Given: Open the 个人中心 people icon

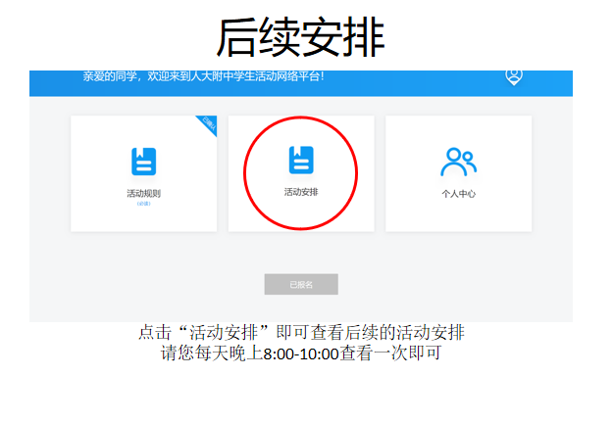Looking at the screenshot, I should 459,162.
